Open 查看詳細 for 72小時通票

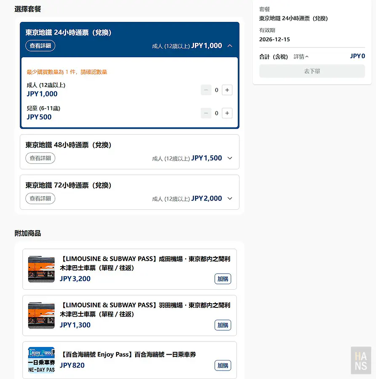coord(40,198)
